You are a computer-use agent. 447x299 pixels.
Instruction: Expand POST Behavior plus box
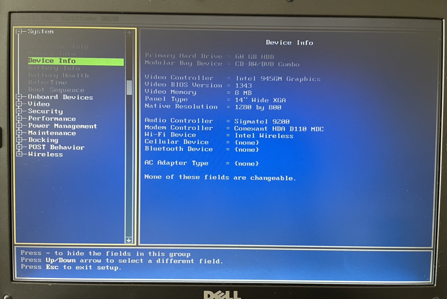tap(19, 147)
